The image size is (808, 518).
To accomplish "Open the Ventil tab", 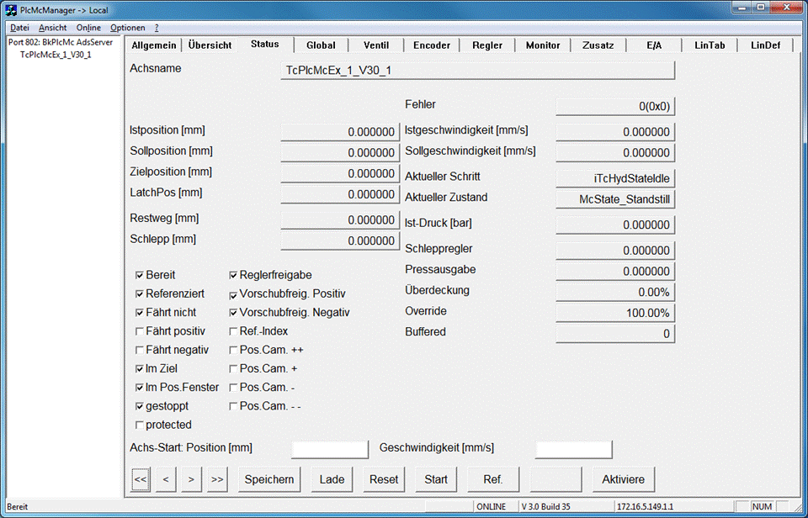I will [376, 45].
